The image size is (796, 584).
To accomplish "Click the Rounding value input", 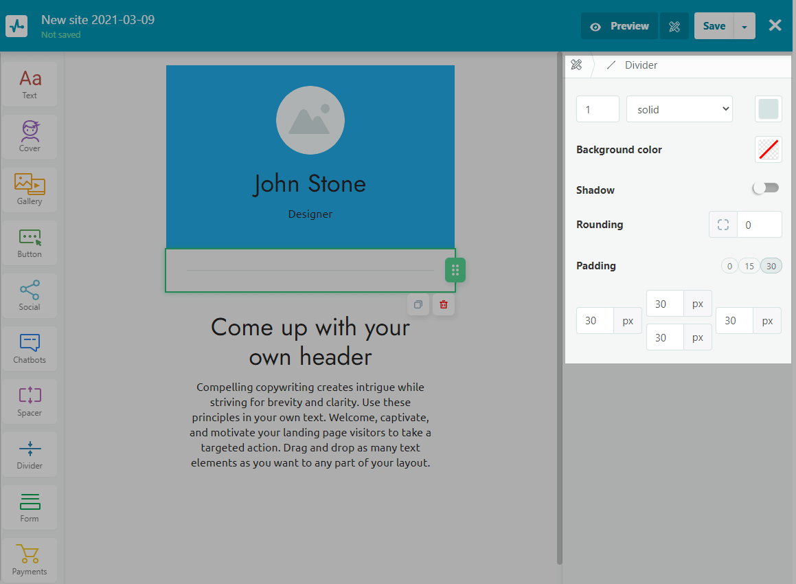I will tap(760, 225).
